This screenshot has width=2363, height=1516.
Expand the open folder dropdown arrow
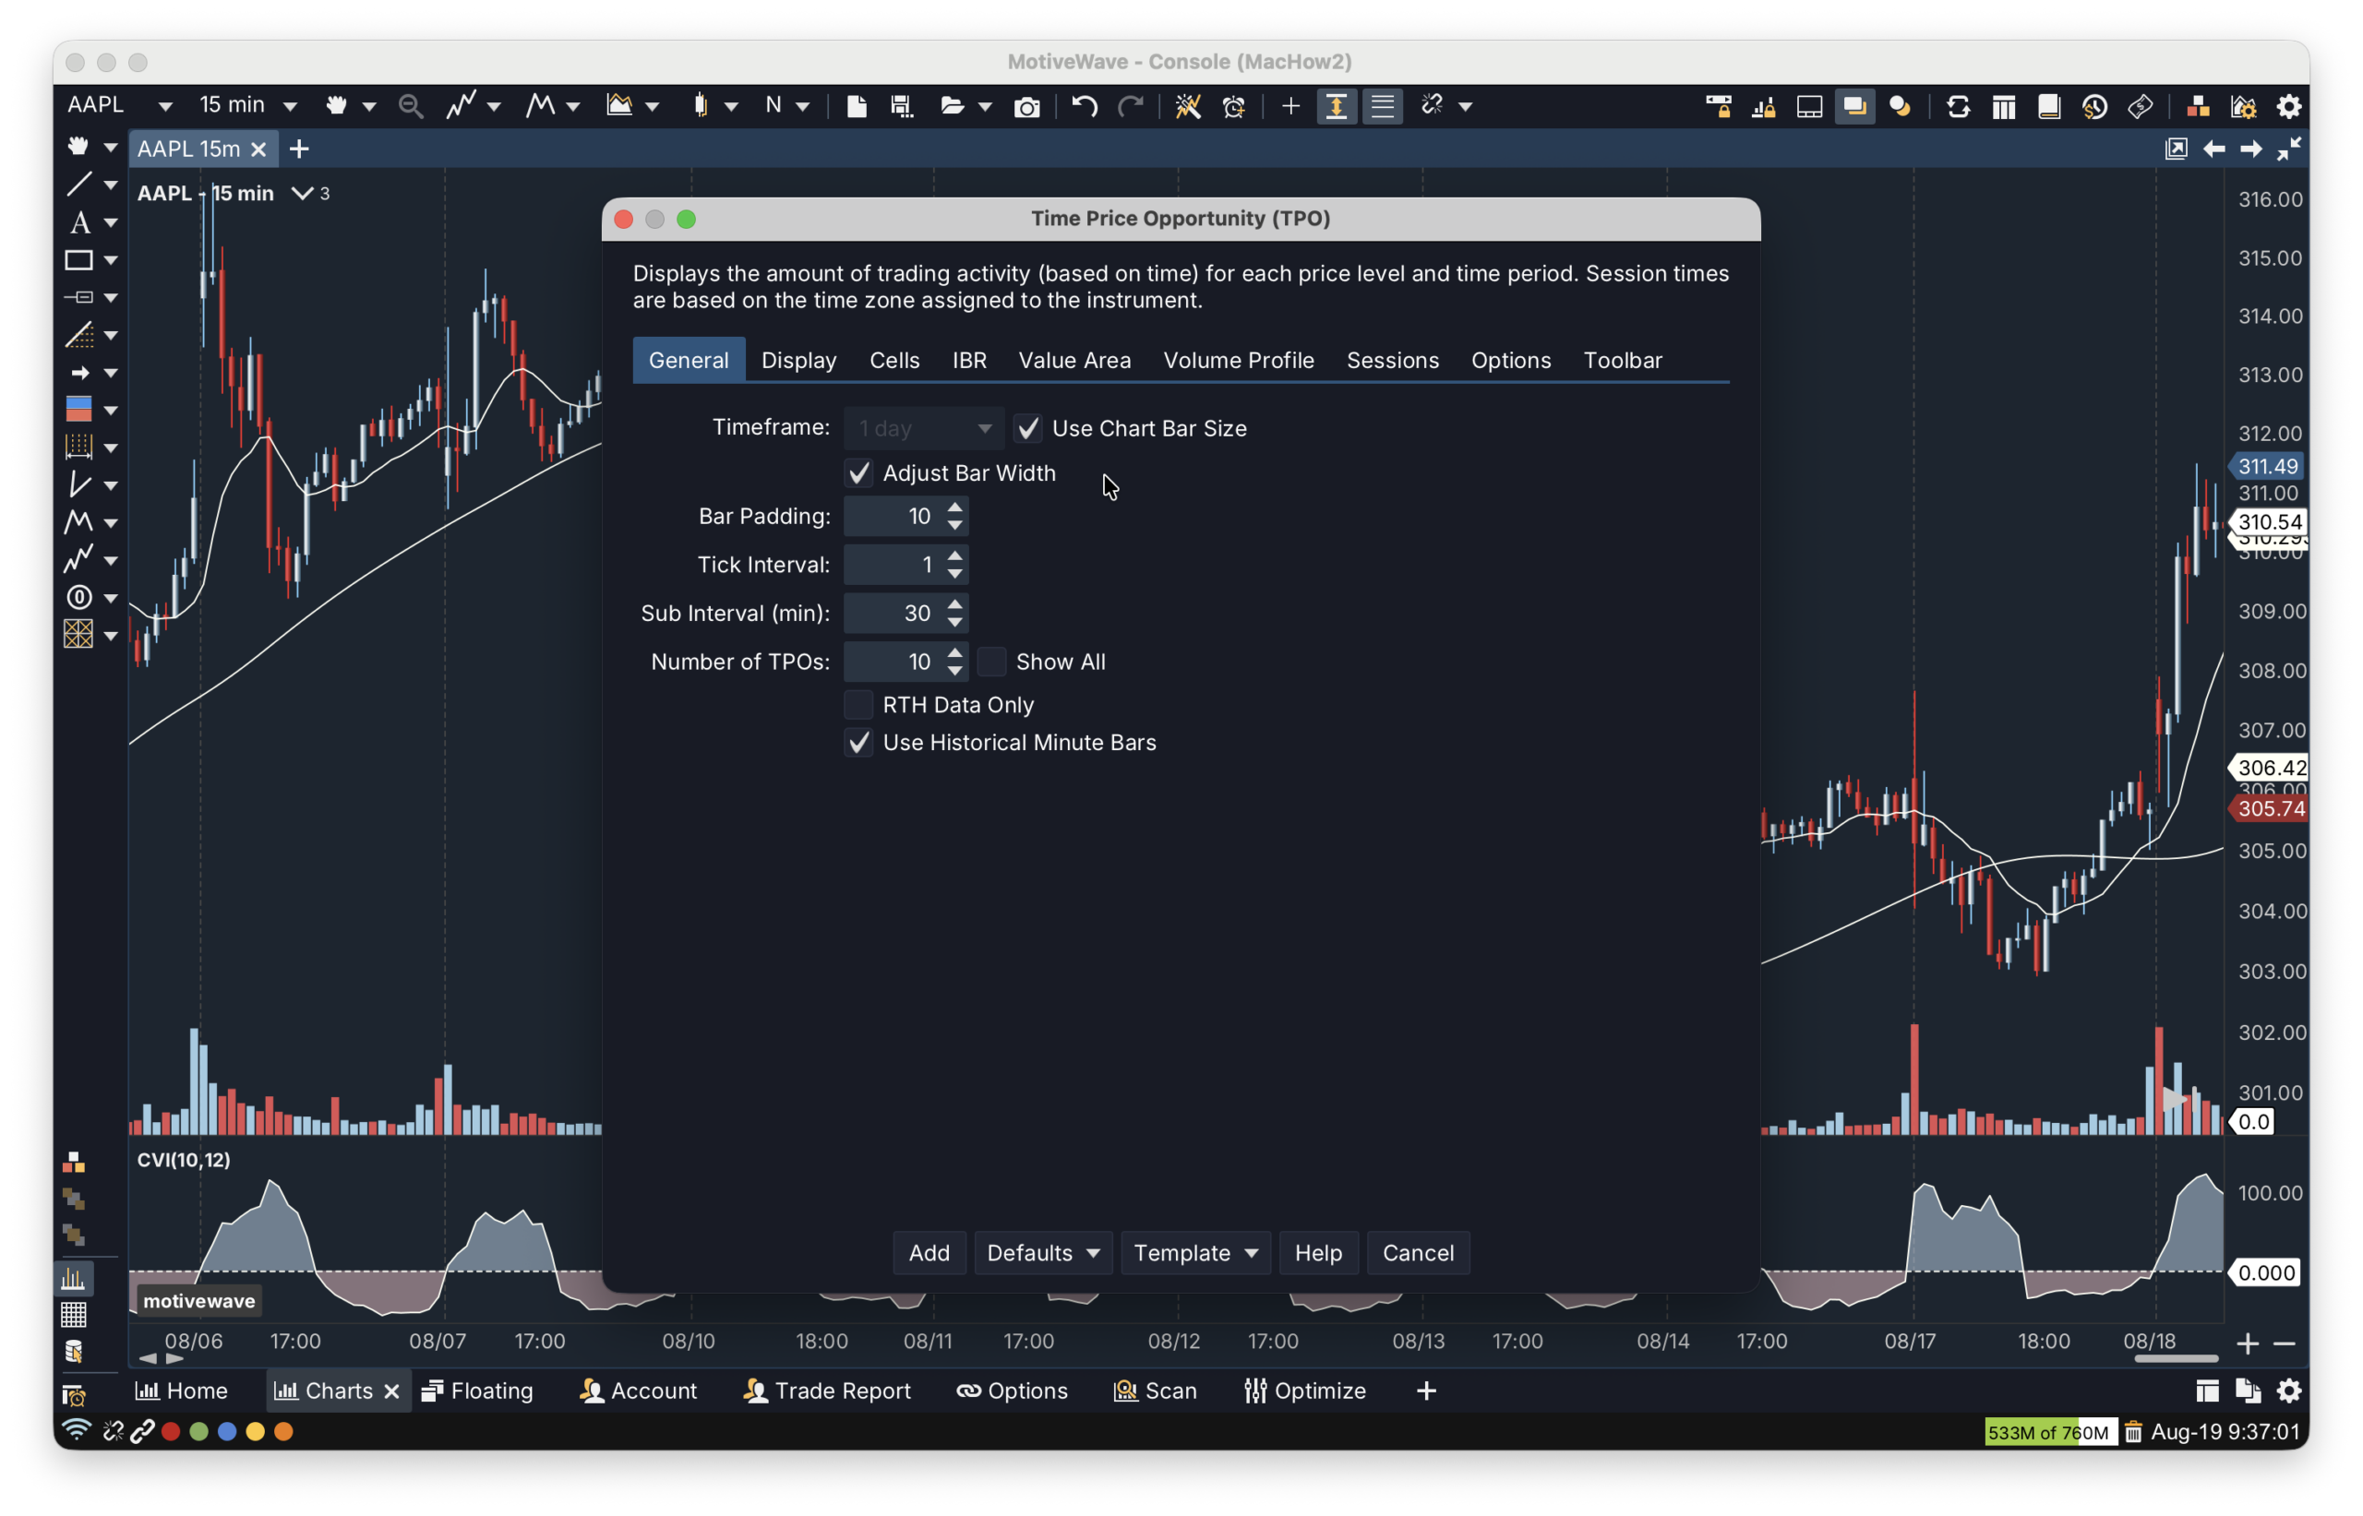985,106
